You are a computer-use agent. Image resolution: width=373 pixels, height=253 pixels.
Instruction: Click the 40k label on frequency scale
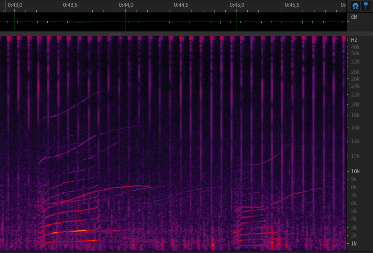[x=355, y=47]
